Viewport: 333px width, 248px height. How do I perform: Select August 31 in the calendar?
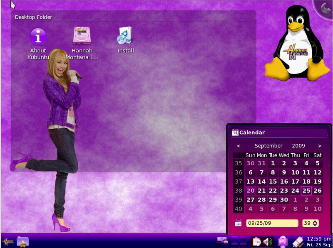[262, 163]
